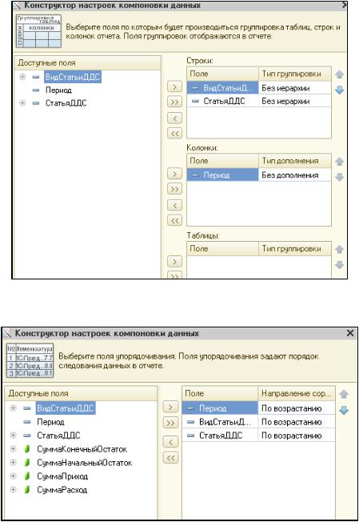Remove all fields from Строки with << button
Image resolution: width=359 pixels, height=522 pixels.
click(x=174, y=133)
